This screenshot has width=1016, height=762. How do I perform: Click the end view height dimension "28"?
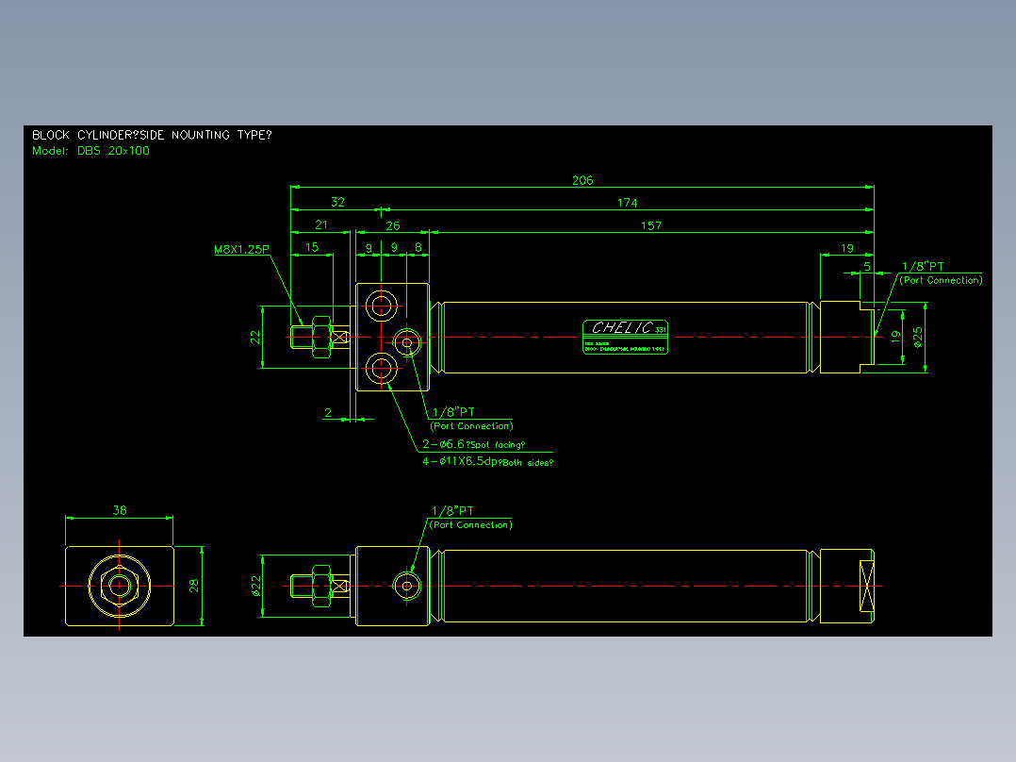(x=194, y=586)
